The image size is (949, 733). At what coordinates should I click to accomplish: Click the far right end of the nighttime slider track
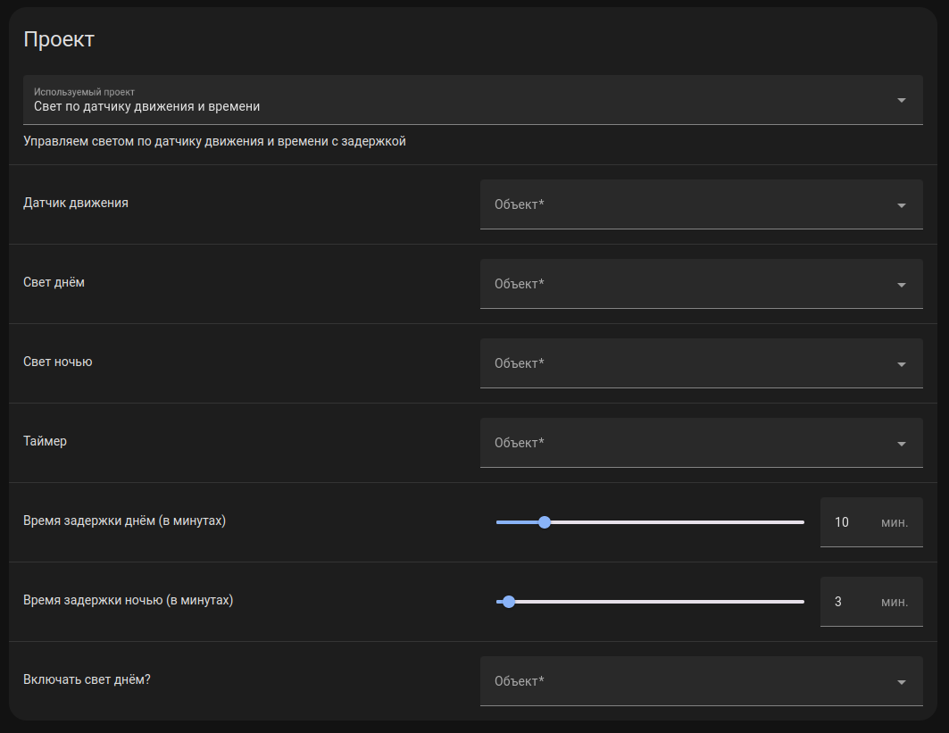(802, 602)
